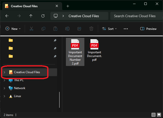Click the Delete trash icon
This screenshot has width=163, height=118.
point(91,29)
